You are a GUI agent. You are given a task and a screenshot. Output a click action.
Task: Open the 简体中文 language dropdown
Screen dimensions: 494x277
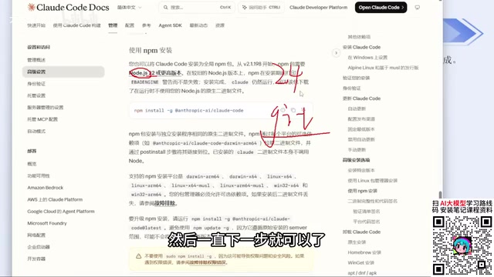click(x=129, y=7)
